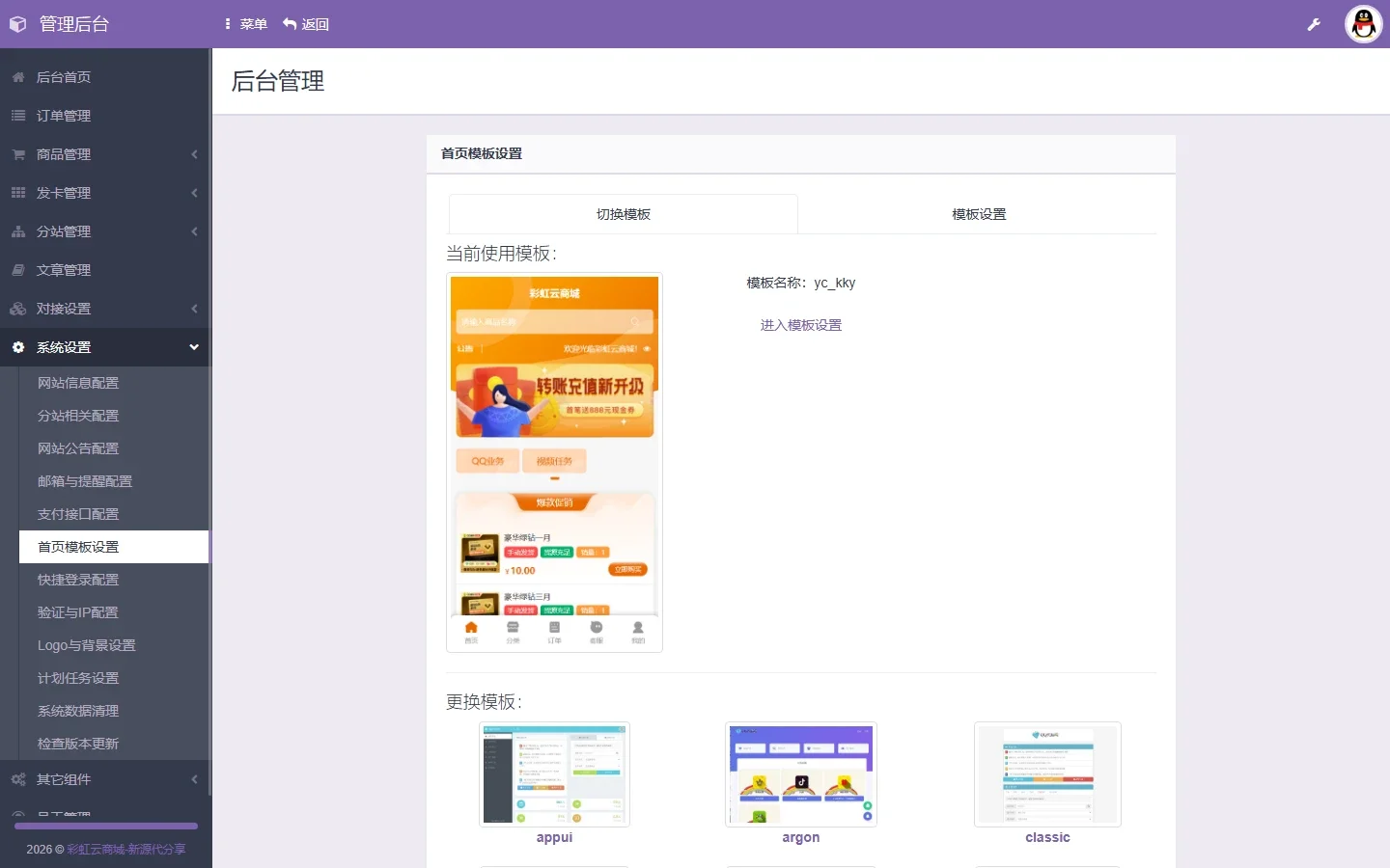Switch to the 切换模板 tab

tap(624, 214)
